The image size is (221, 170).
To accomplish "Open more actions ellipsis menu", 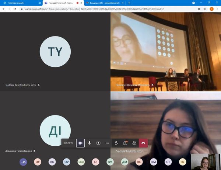I will point(108,143).
